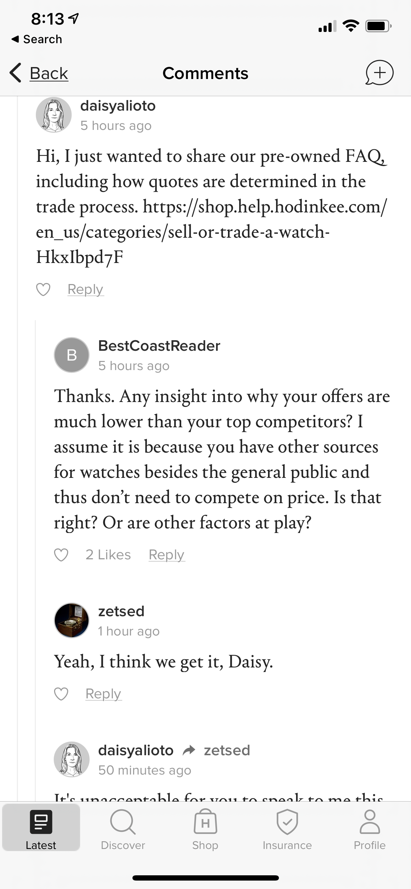The image size is (411, 889).
Task: Reply to zetsed's comment
Action: point(103,694)
